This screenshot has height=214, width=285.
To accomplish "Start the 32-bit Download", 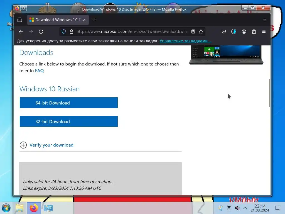I will tap(69, 121).
